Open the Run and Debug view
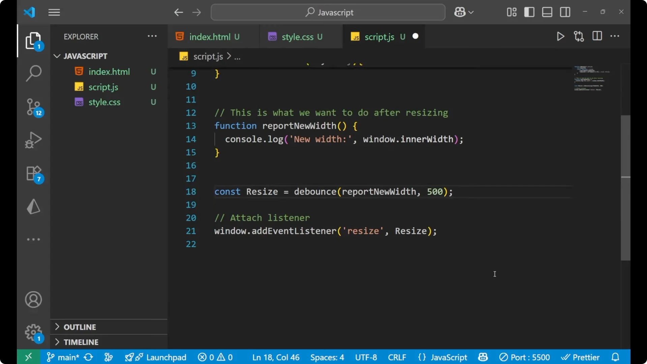 tap(33, 140)
